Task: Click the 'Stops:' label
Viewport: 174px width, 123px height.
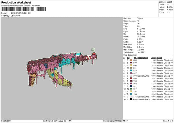Action: tap(126, 23)
